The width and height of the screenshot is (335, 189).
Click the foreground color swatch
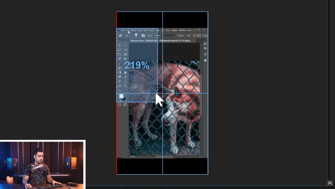[x=121, y=96]
